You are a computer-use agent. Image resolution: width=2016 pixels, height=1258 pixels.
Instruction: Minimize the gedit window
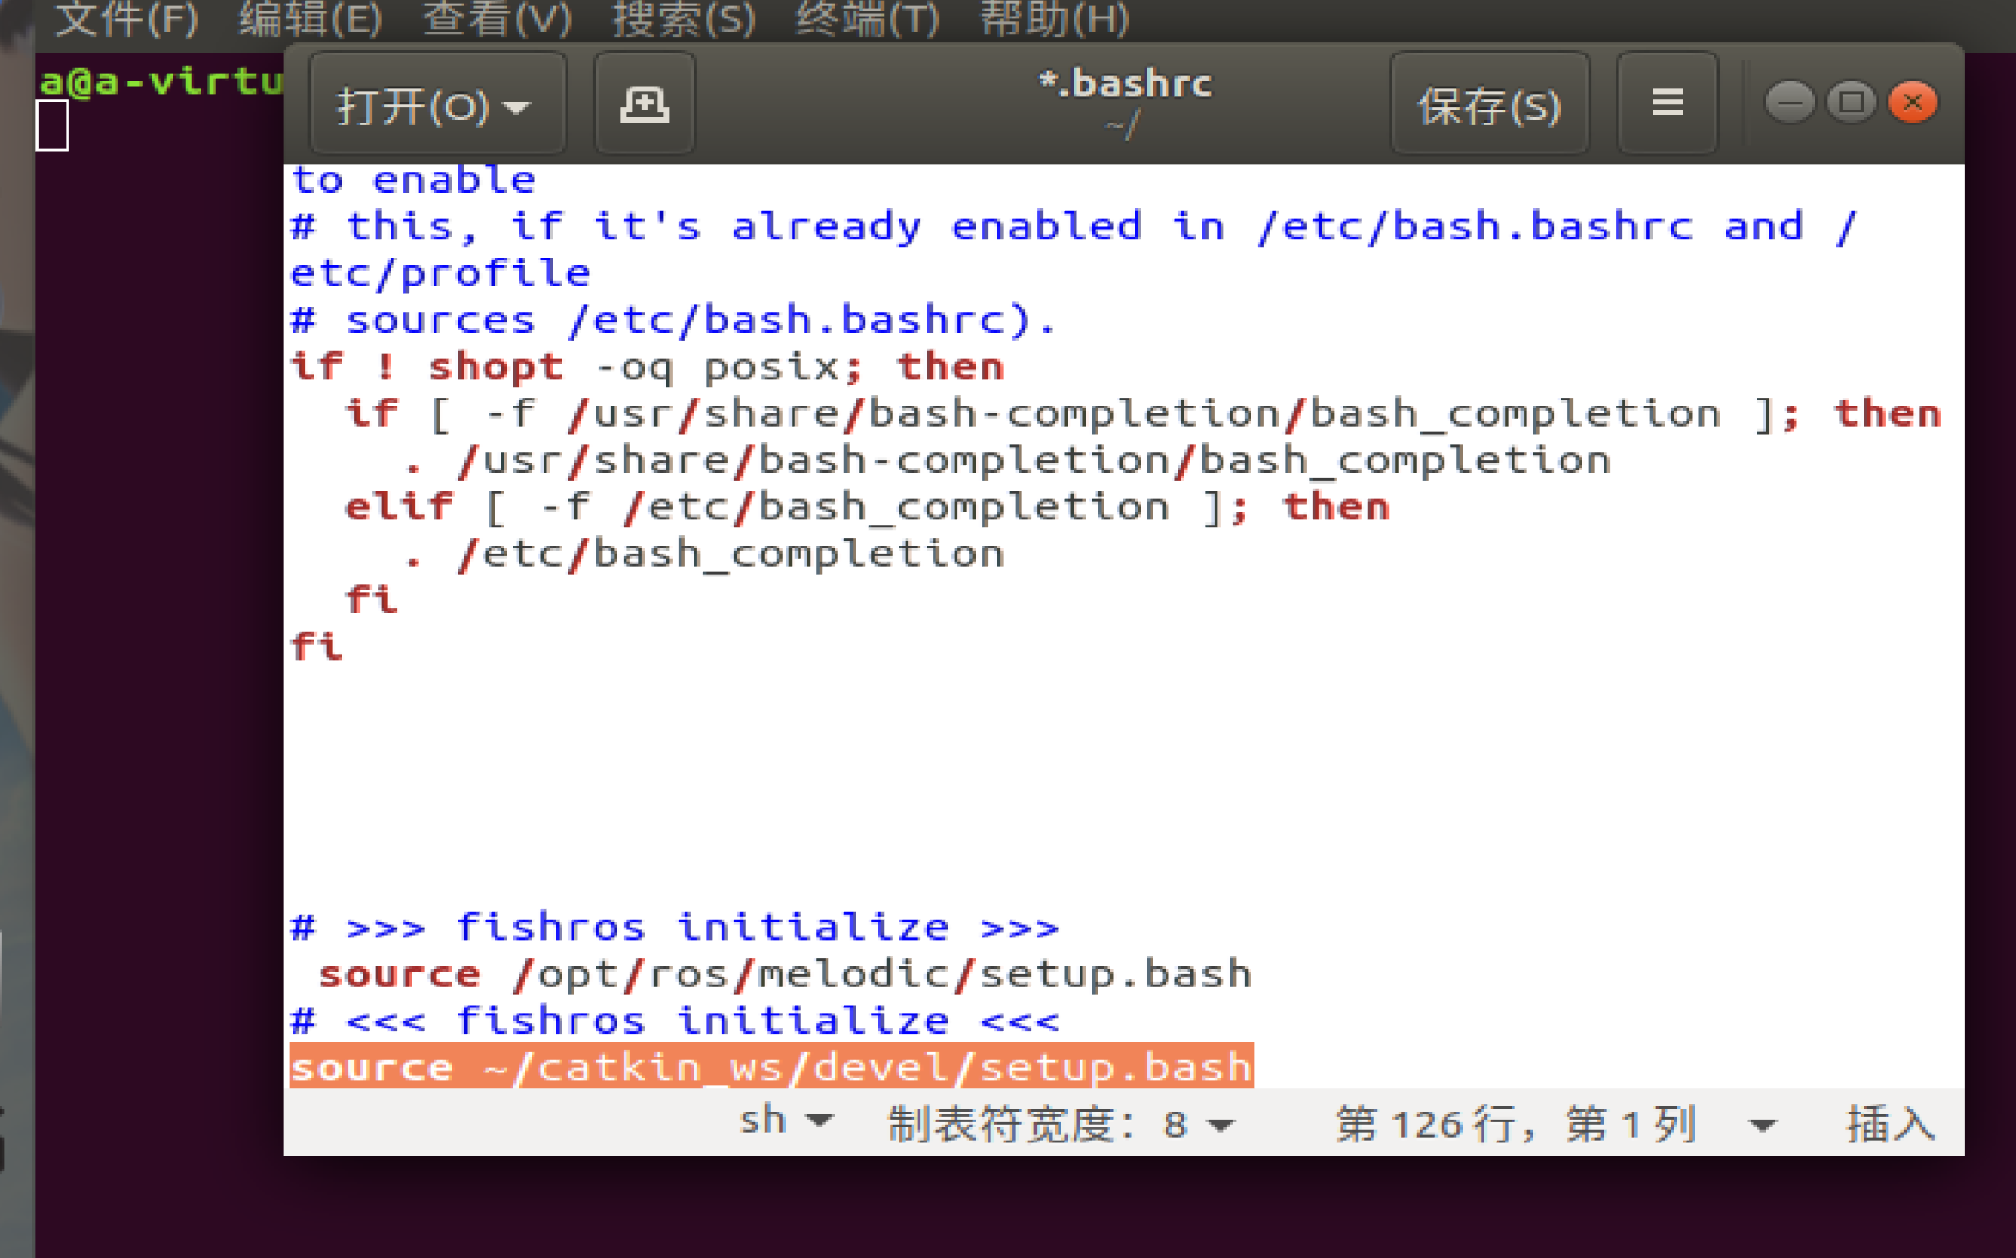[x=1788, y=103]
